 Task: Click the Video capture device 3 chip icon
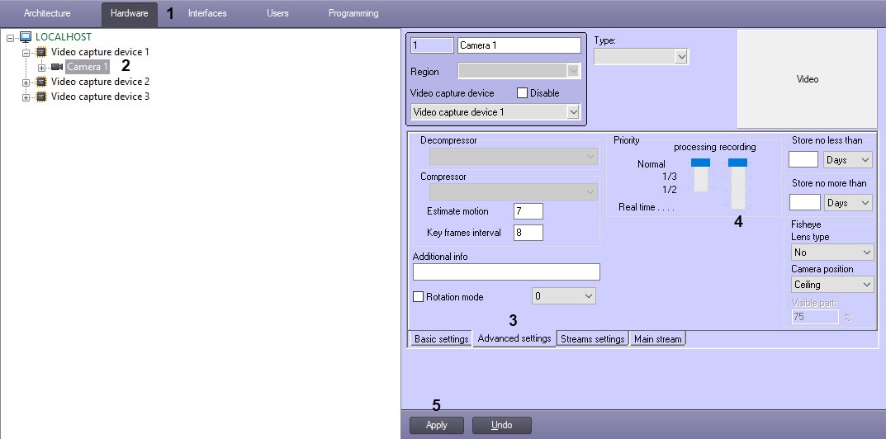click(41, 97)
